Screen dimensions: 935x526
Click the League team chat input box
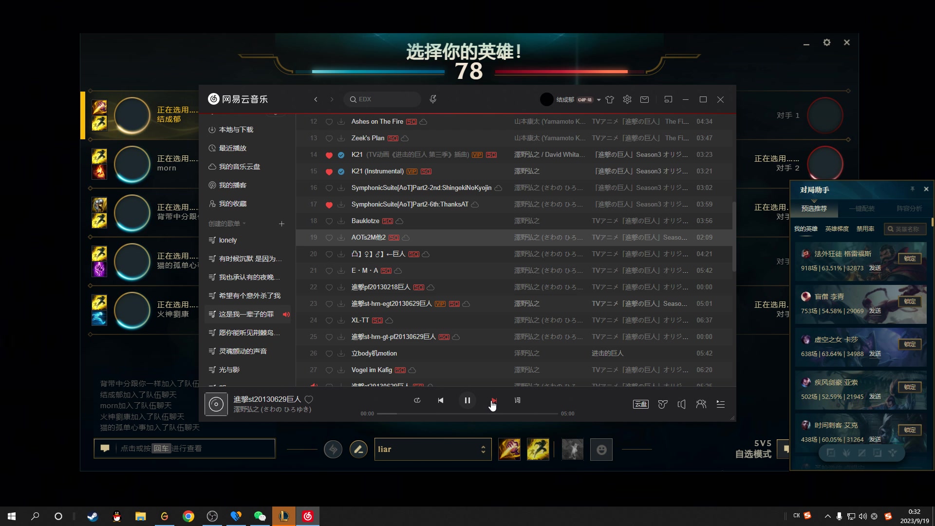coord(185,448)
